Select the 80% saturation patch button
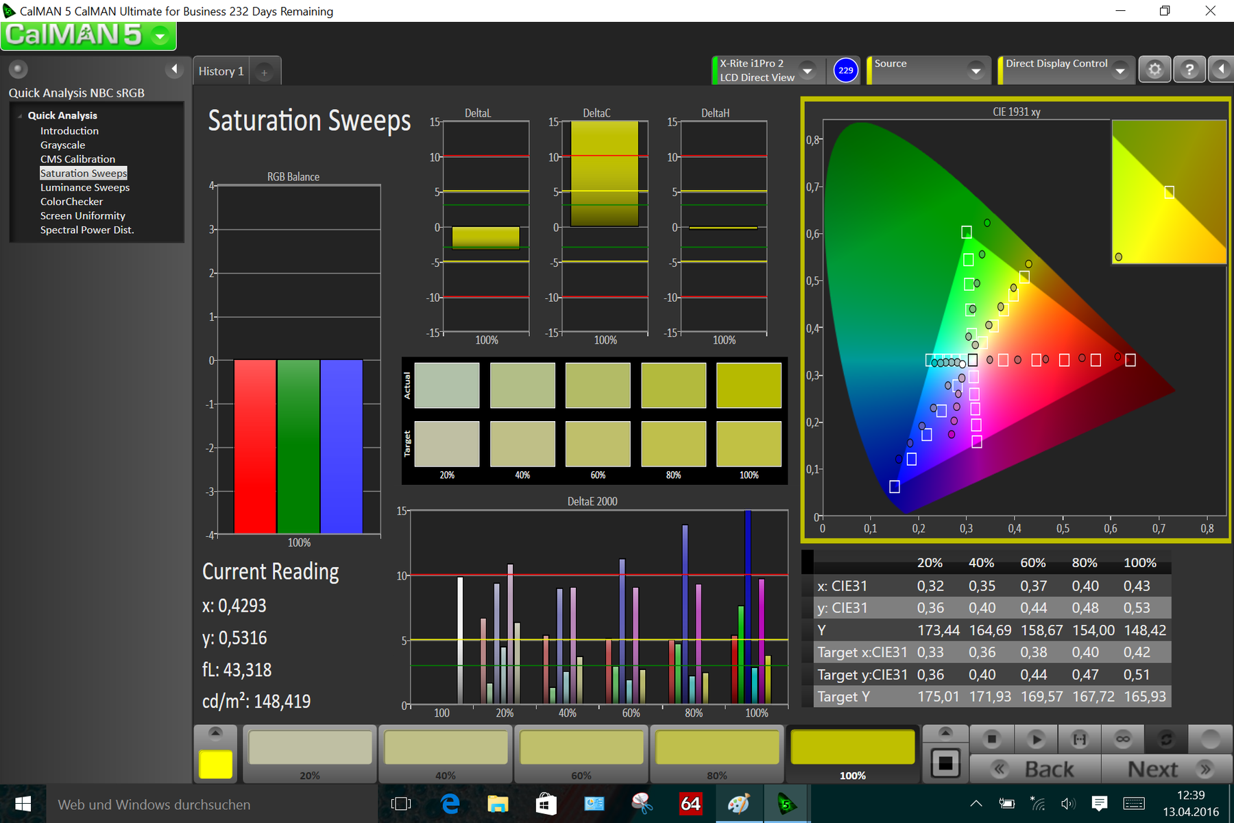This screenshot has width=1234, height=823. (x=717, y=754)
